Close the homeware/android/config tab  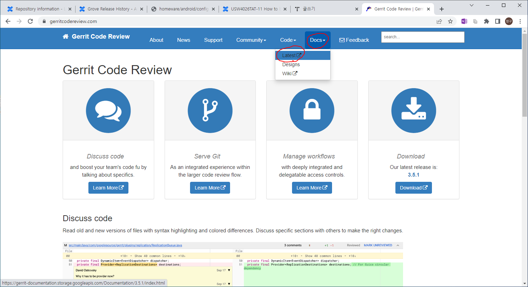coord(213,9)
